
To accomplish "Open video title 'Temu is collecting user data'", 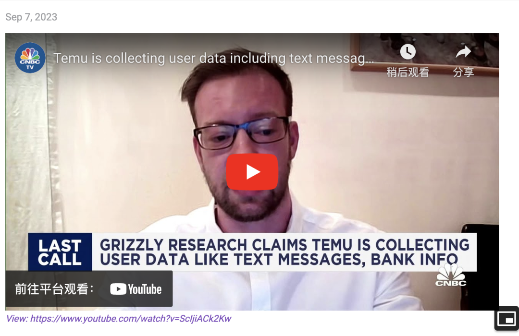I will [214, 58].
